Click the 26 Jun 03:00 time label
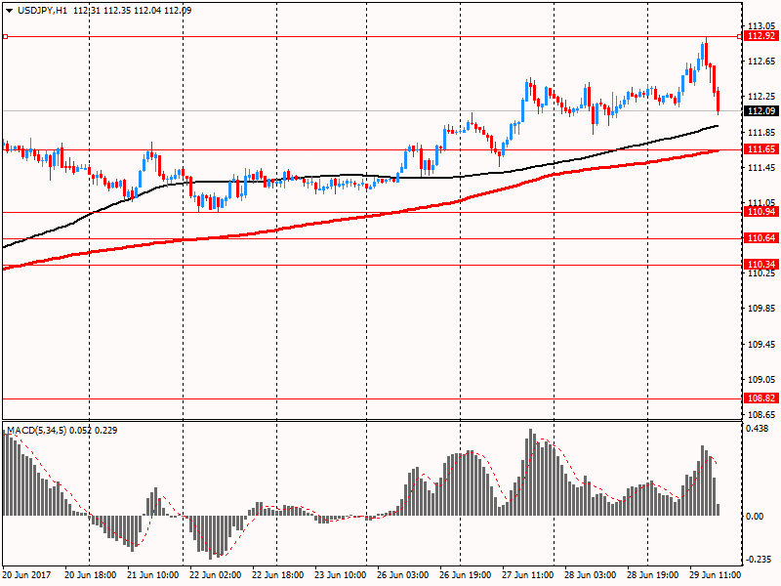 pyautogui.click(x=402, y=575)
